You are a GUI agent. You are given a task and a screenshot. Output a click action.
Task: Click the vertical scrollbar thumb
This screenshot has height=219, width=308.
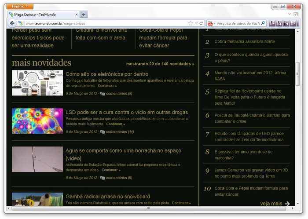297,74
